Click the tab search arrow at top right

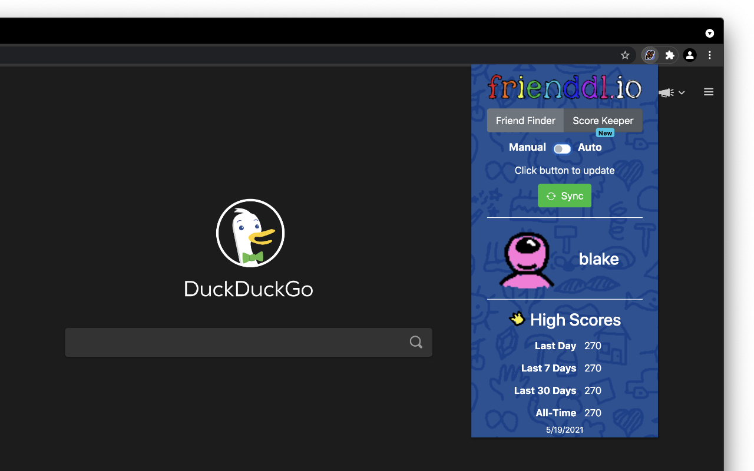click(710, 33)
